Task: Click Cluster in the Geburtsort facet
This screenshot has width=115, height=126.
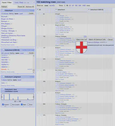Action: (31, 14)
